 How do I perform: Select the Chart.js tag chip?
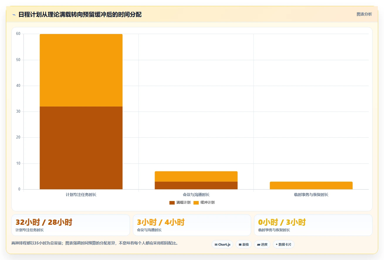pos(222,244)
